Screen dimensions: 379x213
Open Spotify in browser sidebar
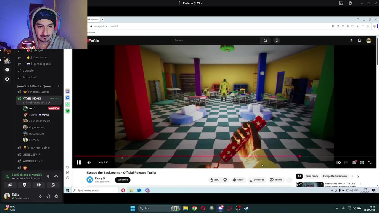click(68, 111)
